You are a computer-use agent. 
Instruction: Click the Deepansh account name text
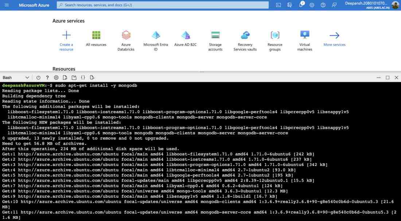366,3
